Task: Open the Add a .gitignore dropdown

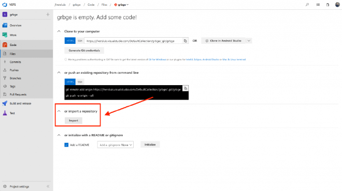Action: tap(116, 145)
